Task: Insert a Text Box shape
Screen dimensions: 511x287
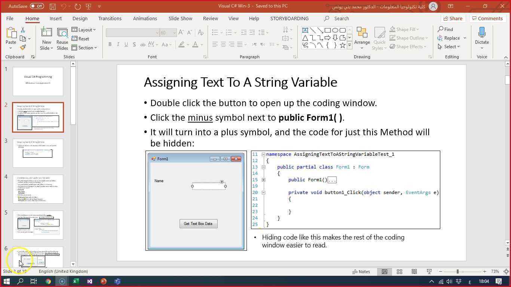Action: click(x=305, y=30)
